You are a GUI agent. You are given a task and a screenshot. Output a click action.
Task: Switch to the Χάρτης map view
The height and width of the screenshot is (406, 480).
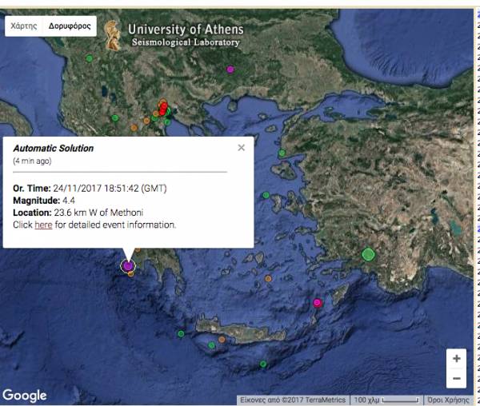(x=23, y=26)
